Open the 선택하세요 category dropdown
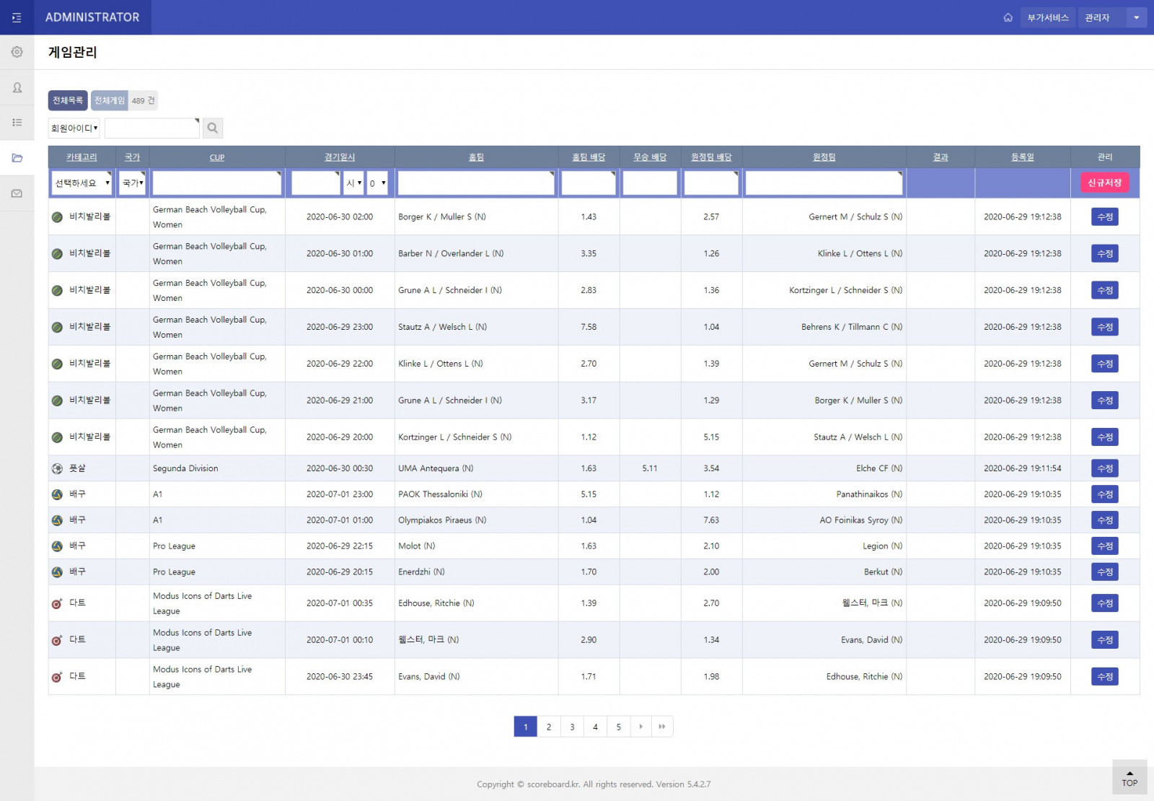This screenshot has height=801, width=1154. point(82,183)
